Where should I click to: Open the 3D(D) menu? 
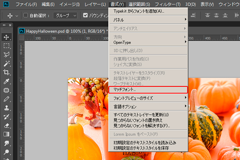coord(190,4)
